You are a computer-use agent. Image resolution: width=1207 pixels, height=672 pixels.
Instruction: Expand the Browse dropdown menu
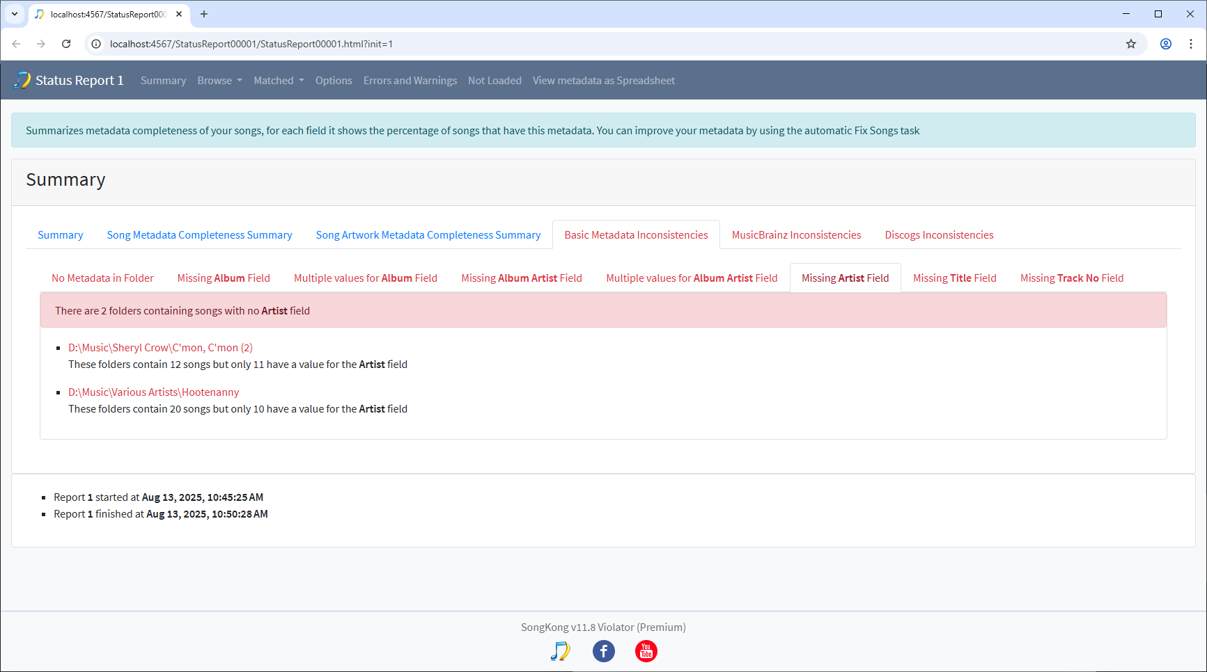(x=220, y=81)
